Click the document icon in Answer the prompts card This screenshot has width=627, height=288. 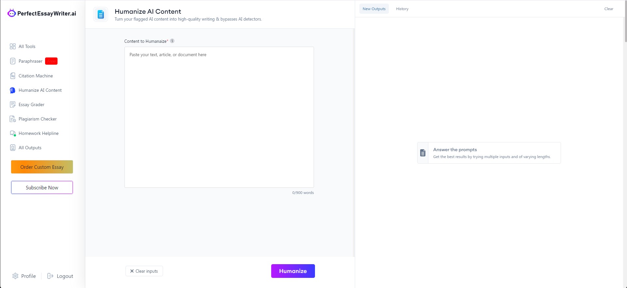(423, 153)
